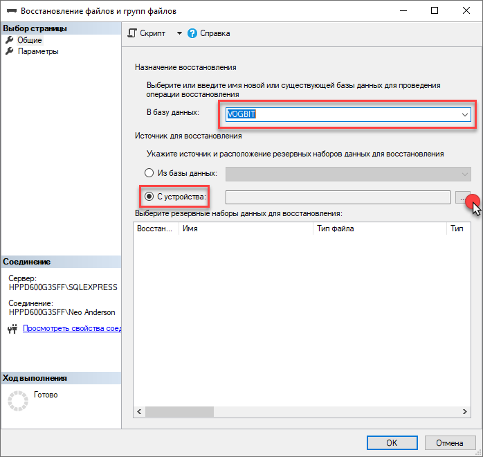Click the browse (...) button for device
This screenshot has width=483, height=457.
click(x=462, y=197)
